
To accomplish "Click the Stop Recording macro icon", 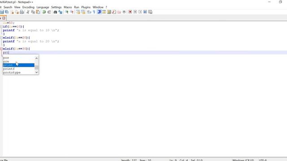I will [x=135, y=12].
